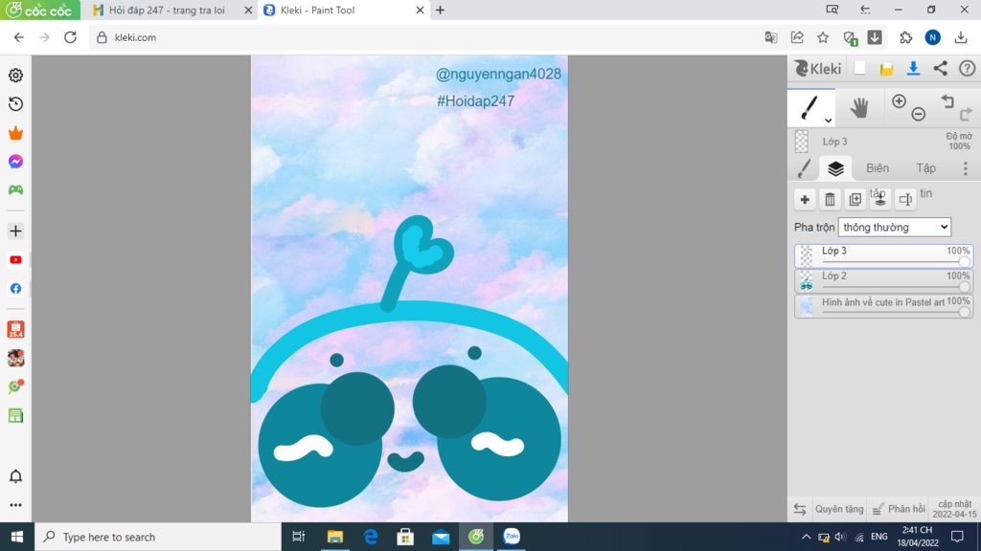
Task: Click the blue save image download icon
Action: coord(913,69)
